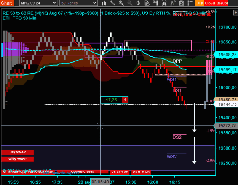Click the +0.25 percentage level label
The image size is (238, 185).
(x=210, y=27)
